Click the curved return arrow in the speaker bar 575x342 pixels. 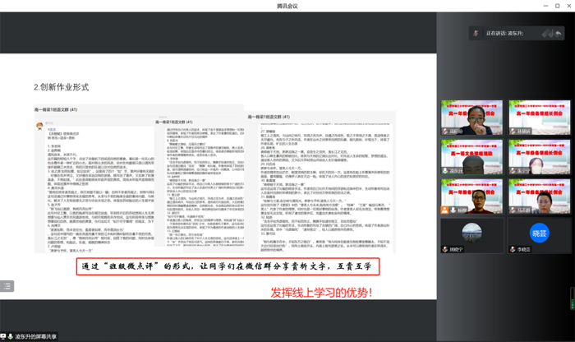point(558,34)
